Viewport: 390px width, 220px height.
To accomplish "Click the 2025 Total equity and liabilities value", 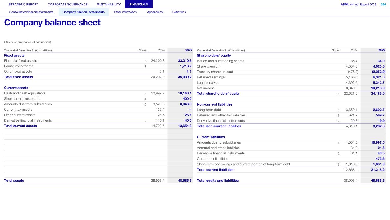I will (x=378, y=181).
